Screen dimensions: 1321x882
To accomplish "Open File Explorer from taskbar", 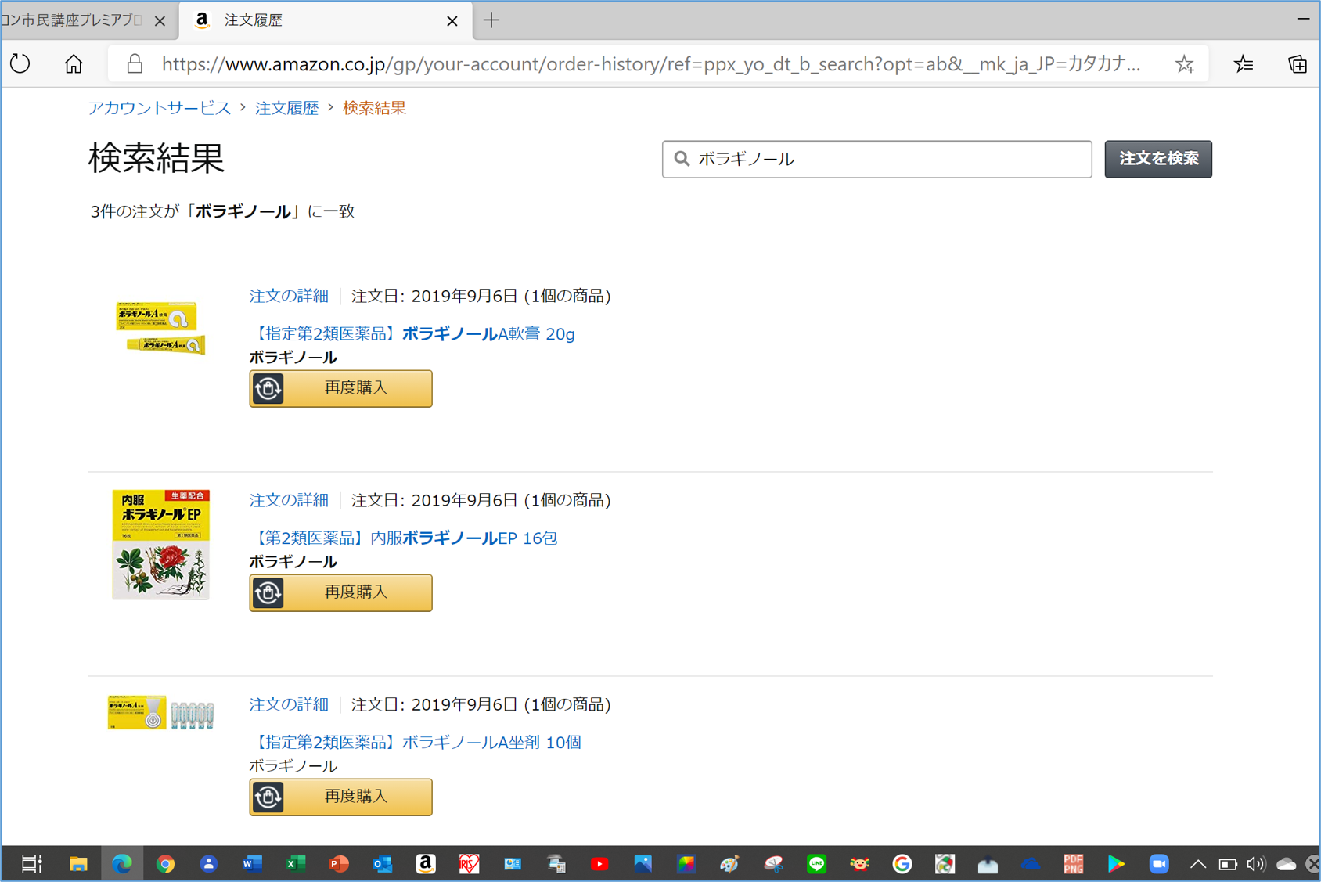I will tap(78, 864).
